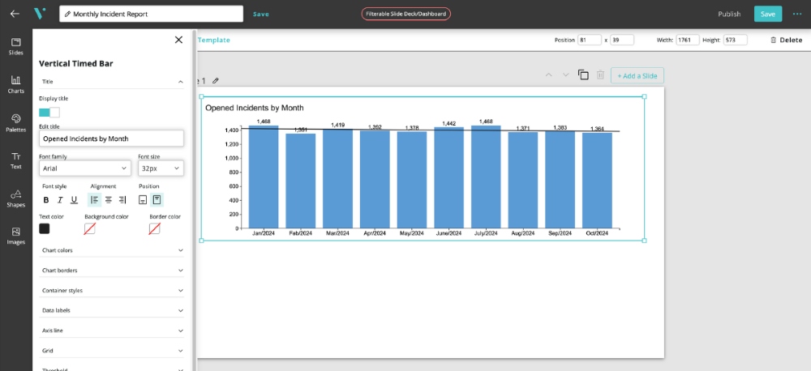Delete the selected chart element
811x371 pixels.
point(786,40)
